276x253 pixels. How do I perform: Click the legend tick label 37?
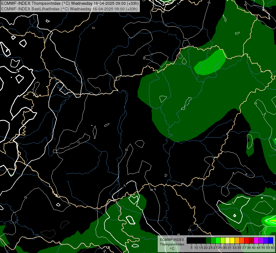click(244, 248)
